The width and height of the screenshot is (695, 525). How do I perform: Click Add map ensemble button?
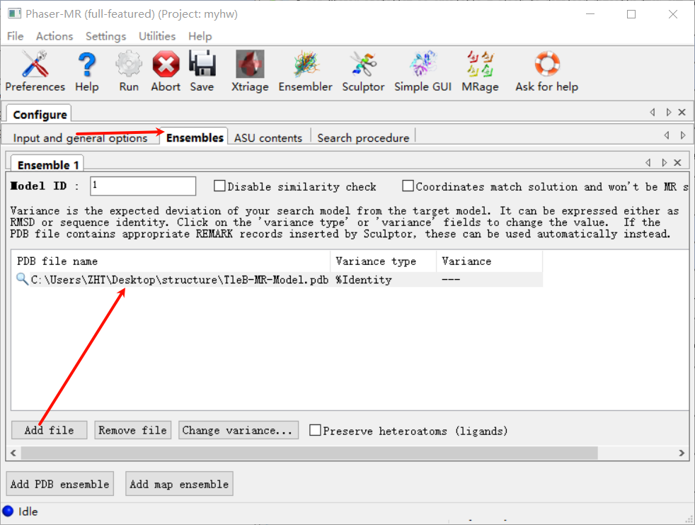[179, 484]
